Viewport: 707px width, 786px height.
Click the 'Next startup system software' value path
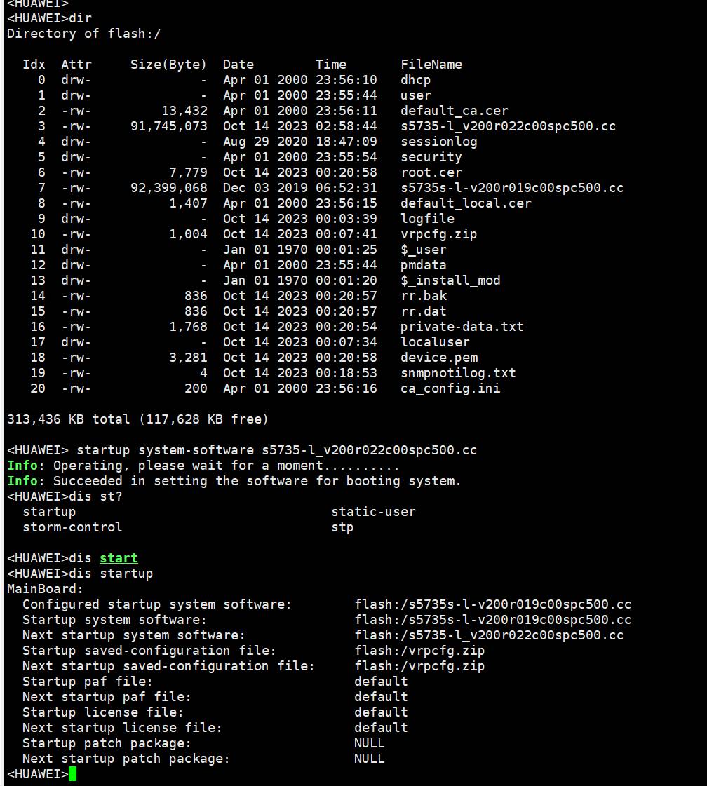489,635
